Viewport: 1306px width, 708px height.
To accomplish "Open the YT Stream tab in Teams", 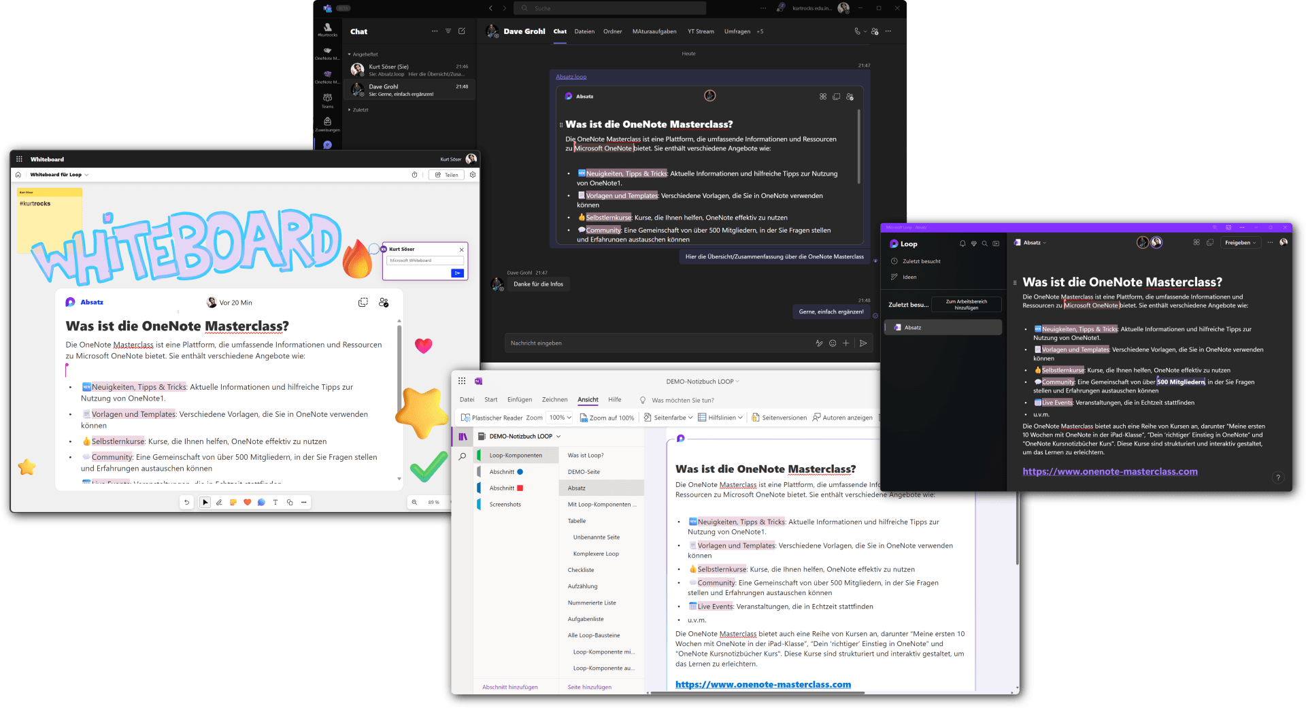I will click(701, 31).
